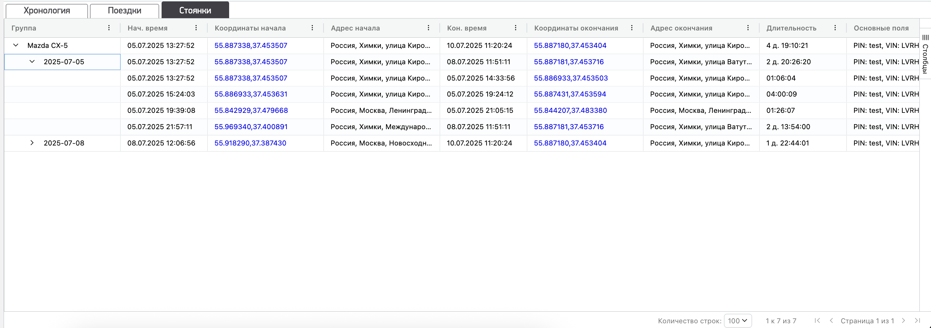Sort by the Кон. время column header
931x328 pixels.
pos(467,28)
